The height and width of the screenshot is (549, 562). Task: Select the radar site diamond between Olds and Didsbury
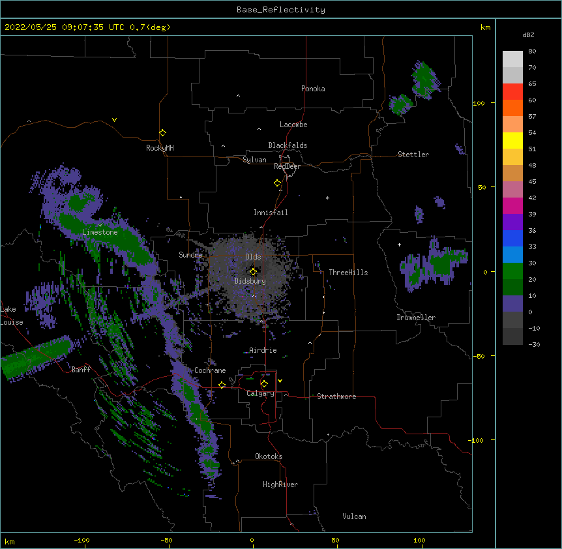253,271
